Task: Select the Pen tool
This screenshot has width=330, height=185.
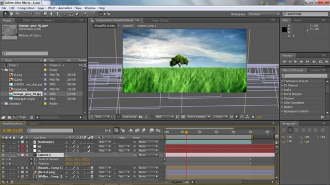Action: (52, 14)
